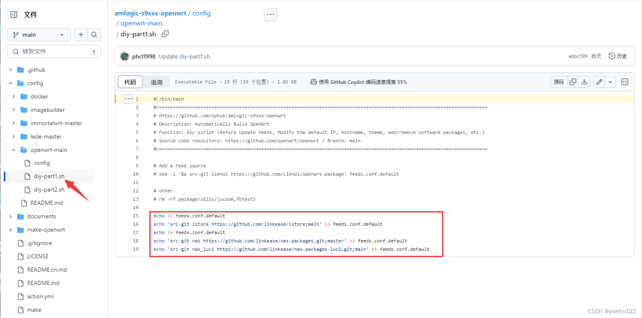The width and height of the screenshot is (642, 318).
Task: Copy the file path with copy icon
Action: click(165, 34)
